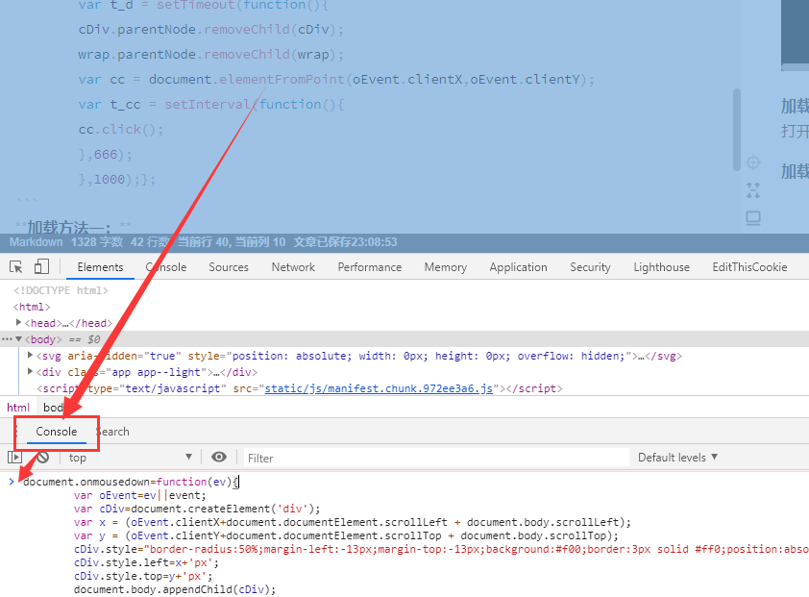Click the console line with cDiv.style.left
Screen dimensions: 809x597
pyautogui.click(x=147, y=562)
